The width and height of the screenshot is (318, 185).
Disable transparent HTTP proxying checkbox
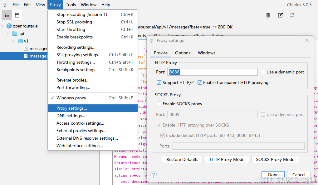tap(200, 82)
